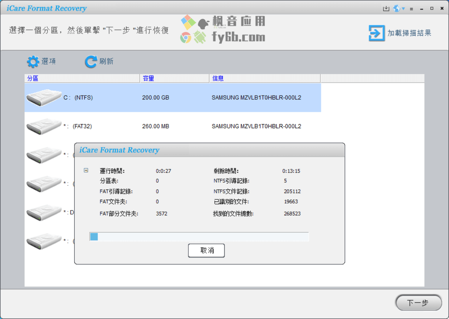The height and width of the screenshot is (319, 449).
Task: Click 已識別的文件 value 19663
Action: (x=291, y=202)
